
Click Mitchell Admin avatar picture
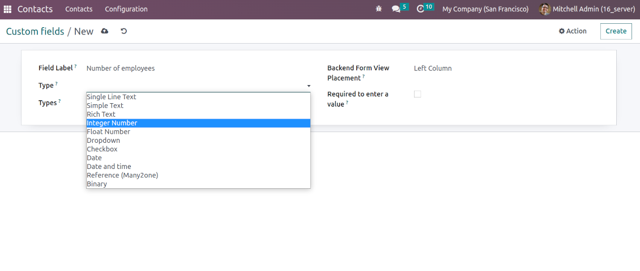(545, 9)
